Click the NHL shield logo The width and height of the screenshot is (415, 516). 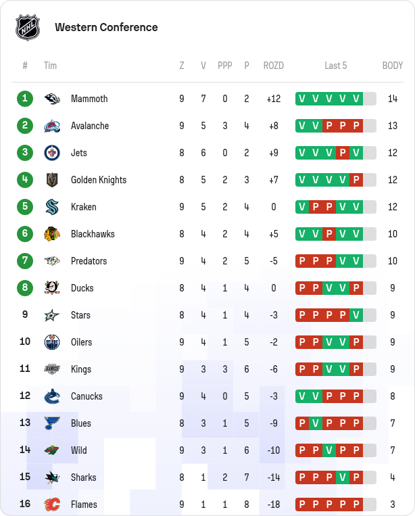(x=28, y=28)
